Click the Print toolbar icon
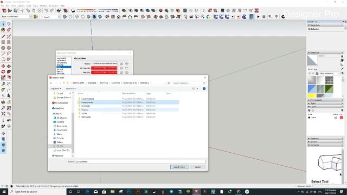This screenshot has width=347, height=195. [x=59, y=10]
